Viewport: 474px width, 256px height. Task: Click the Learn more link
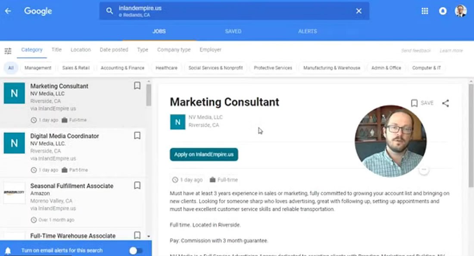click(451, 50)
